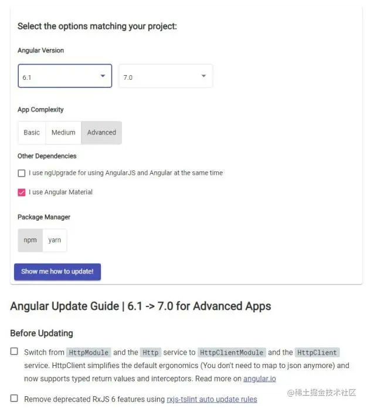Click the HttpClientModule code chip
367x408 pixels.
232,353
